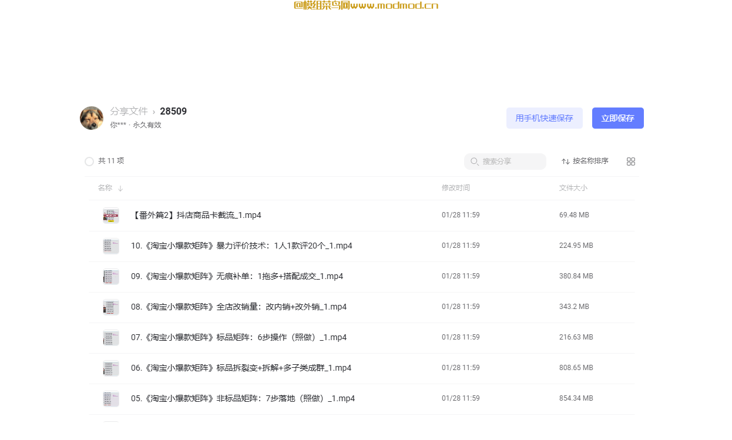This screenshot has height=440, width=732.
Task: Open file 07.标品矩阵：6步操作 mp4
Action: (239, 337)
